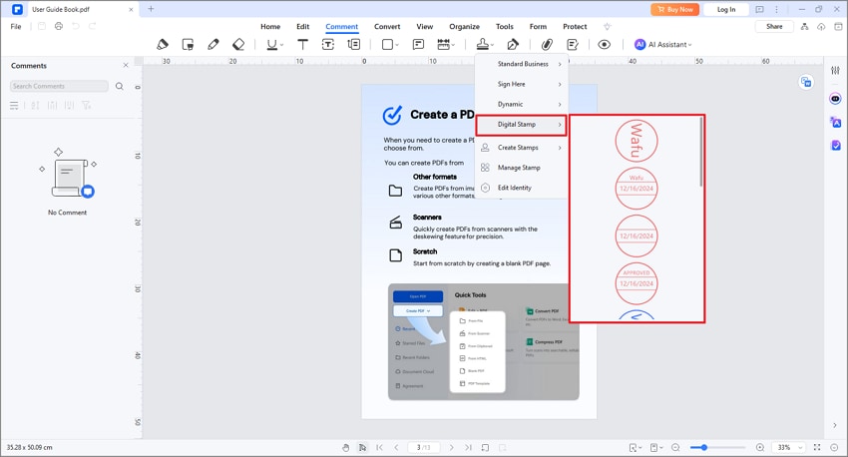The image size is (848, 457).
Task: Click the Print icon in quick toolbar
Action: click(59, 27)
